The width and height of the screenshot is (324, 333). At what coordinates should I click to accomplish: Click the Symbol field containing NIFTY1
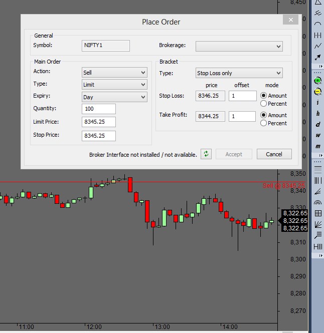click(106, 46)
